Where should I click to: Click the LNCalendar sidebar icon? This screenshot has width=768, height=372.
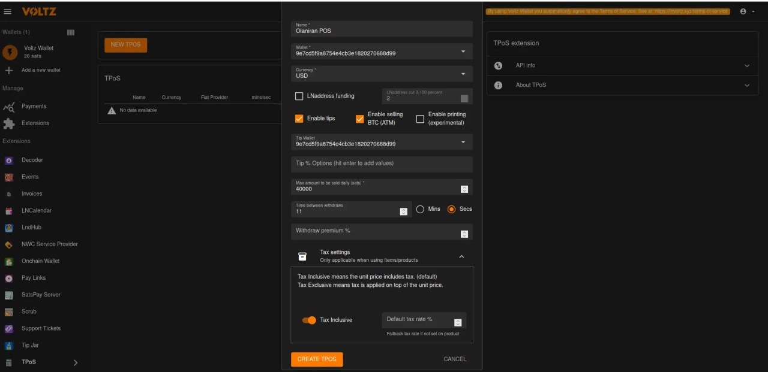coord(9,211)
